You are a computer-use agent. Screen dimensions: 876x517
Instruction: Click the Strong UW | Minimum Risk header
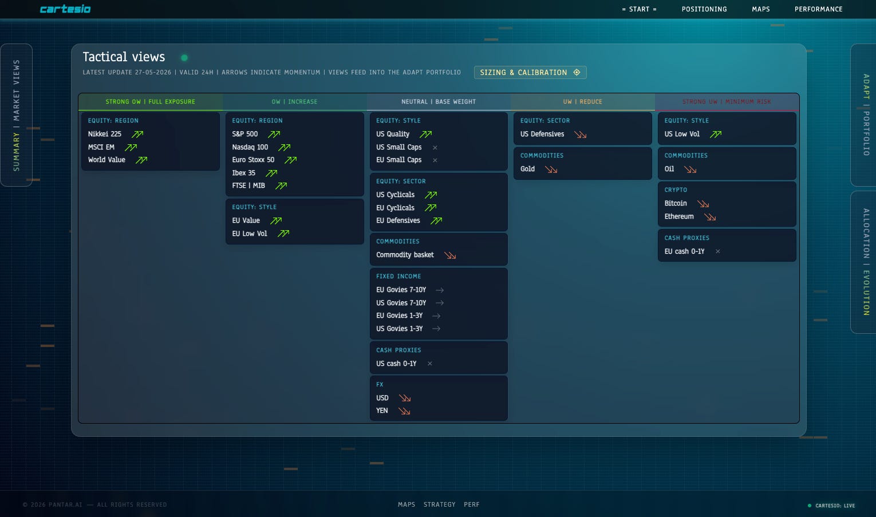(x=727, y=102)
